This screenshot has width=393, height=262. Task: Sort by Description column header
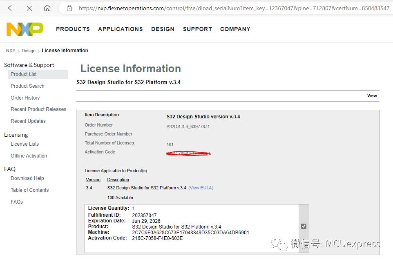click(x=118, y=180)
